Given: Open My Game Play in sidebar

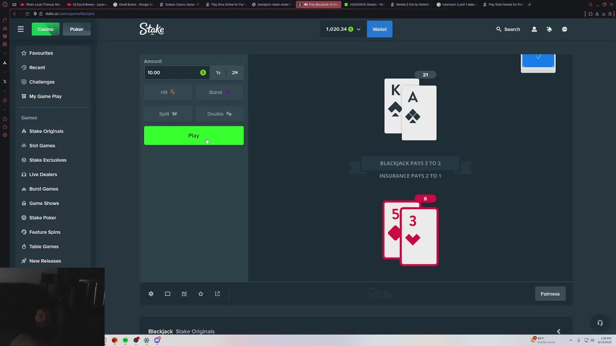Looking at the screenshot, I should tap(53, 96).
